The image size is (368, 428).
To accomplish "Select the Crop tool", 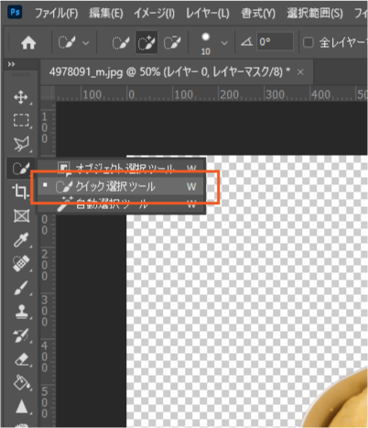I will pos(21,192).
